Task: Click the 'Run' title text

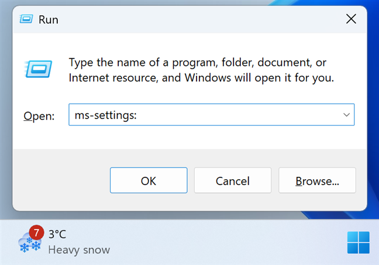Action: tap(49, 20)
